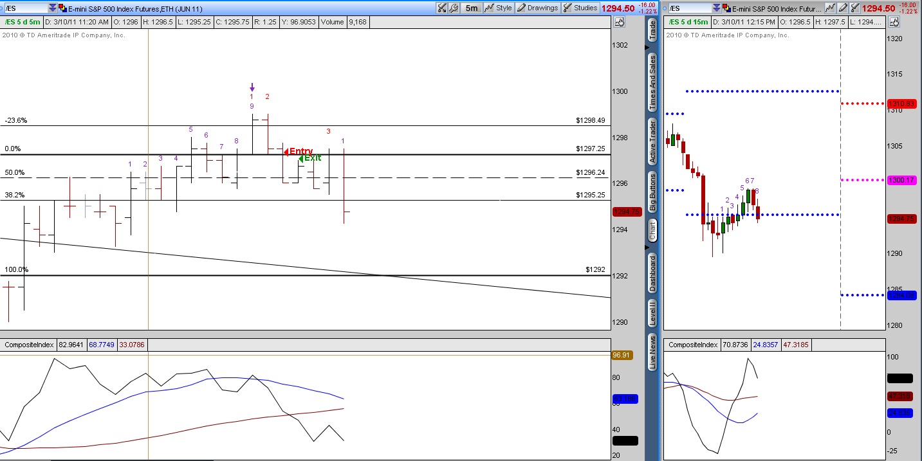
Task: Click the purple down arrow signal above bar 9
Action: click(x=252, y=87)
